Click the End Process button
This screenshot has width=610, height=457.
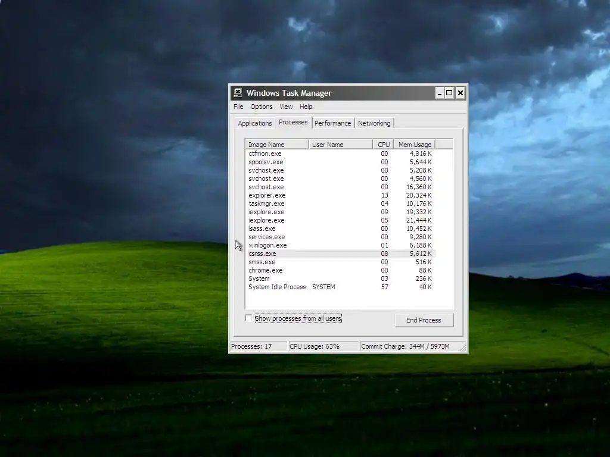pyautogui.click(x=424, y=320)
